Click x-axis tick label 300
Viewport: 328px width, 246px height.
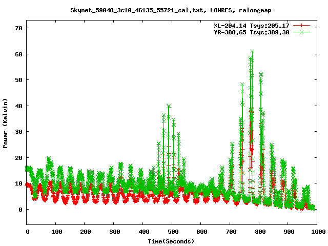tap(115, 232)
